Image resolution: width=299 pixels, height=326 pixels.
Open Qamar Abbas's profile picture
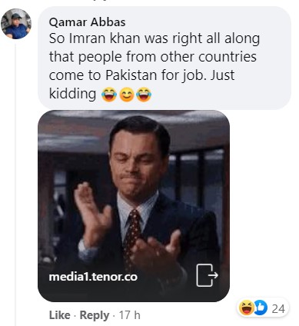pos(16,24)
